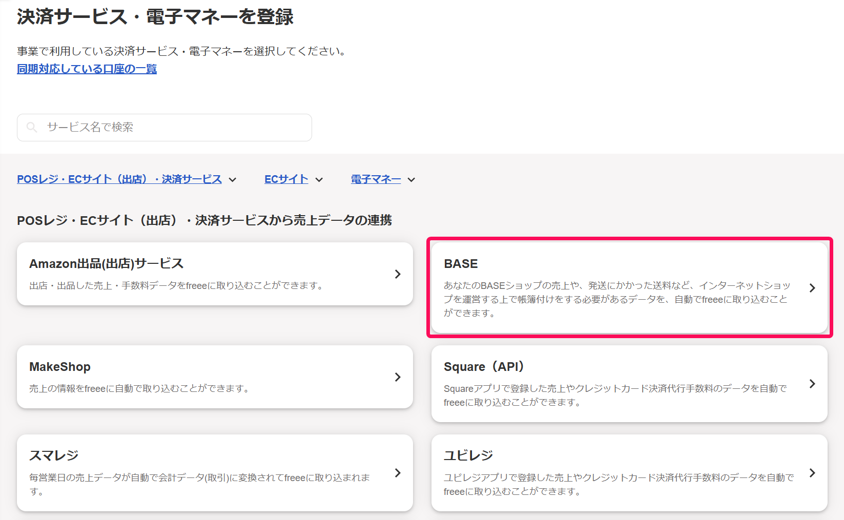Click ユビレジ description starting ユビレジアプリで登録した売上
This screenshot has width=844, height=520.
[x=619, y=485]
